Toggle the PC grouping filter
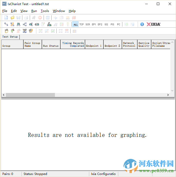Viewport: 176px width, 177px height. [x=119, y=24]
